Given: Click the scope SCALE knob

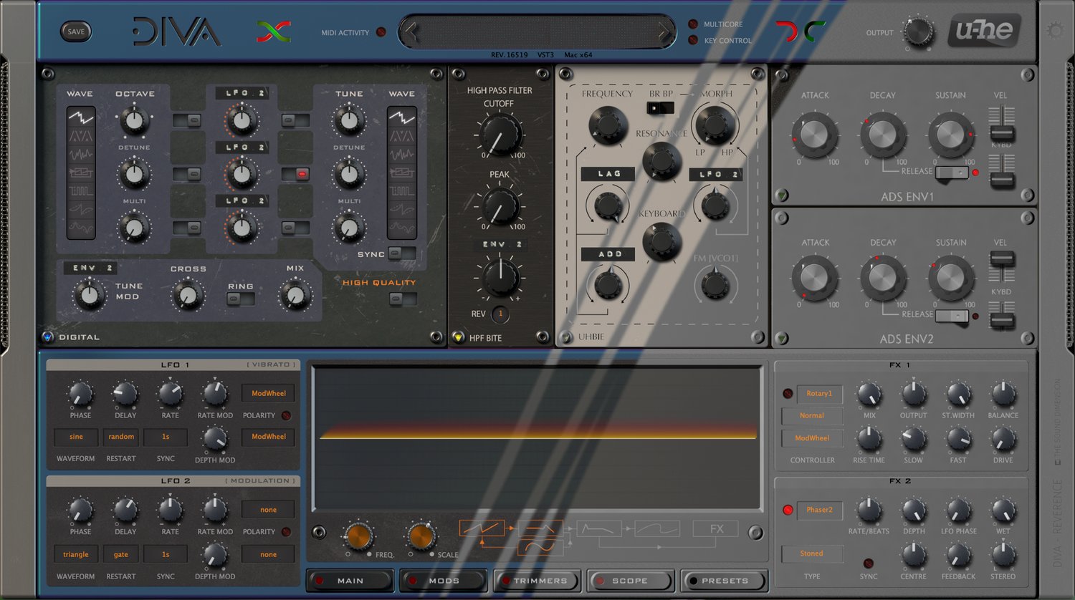Looking at the screenshot, I should 421,536.
